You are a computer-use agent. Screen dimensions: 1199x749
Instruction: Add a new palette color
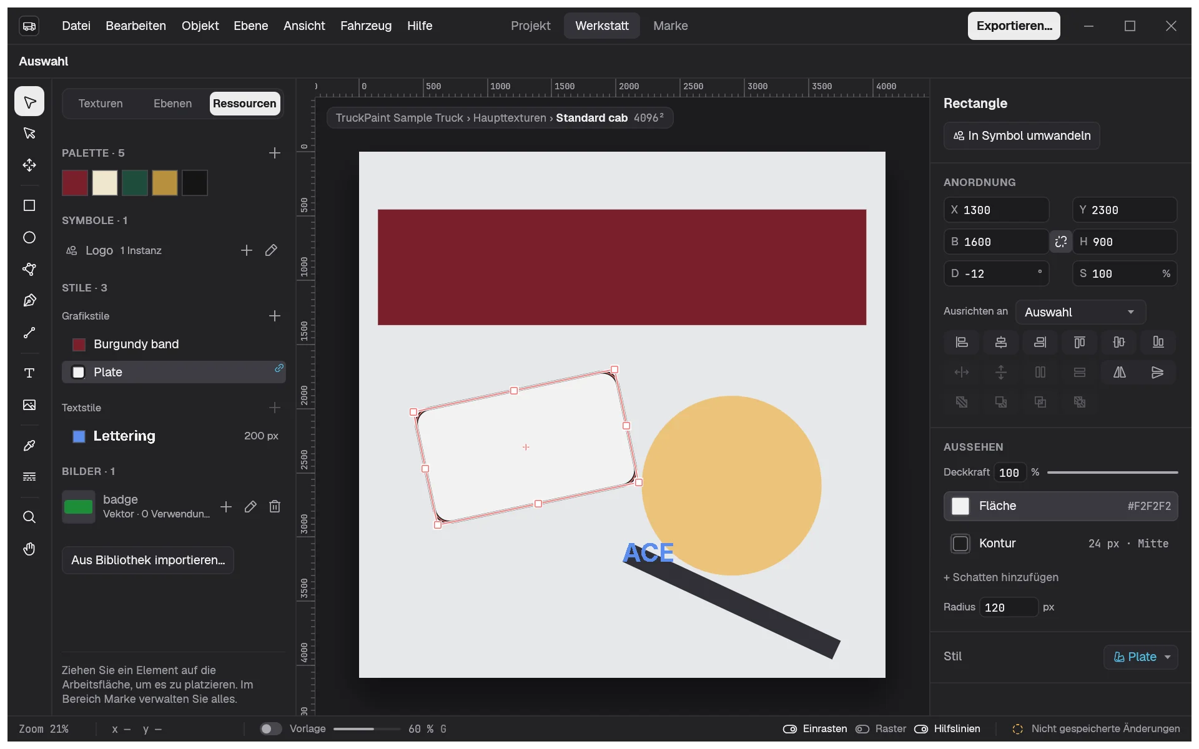tap(274, 153)
